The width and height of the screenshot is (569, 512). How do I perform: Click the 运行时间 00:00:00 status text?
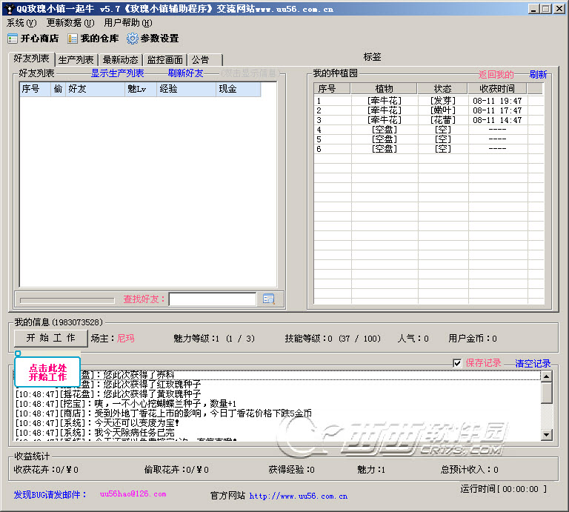504,489
